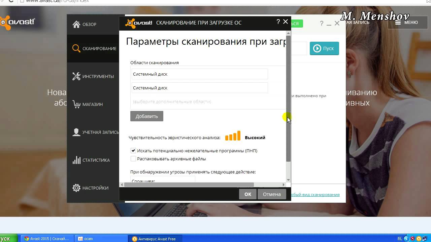Open the Обзор home icon in sidebar
The width and height of the screenshot is (431, 242).
76,24
